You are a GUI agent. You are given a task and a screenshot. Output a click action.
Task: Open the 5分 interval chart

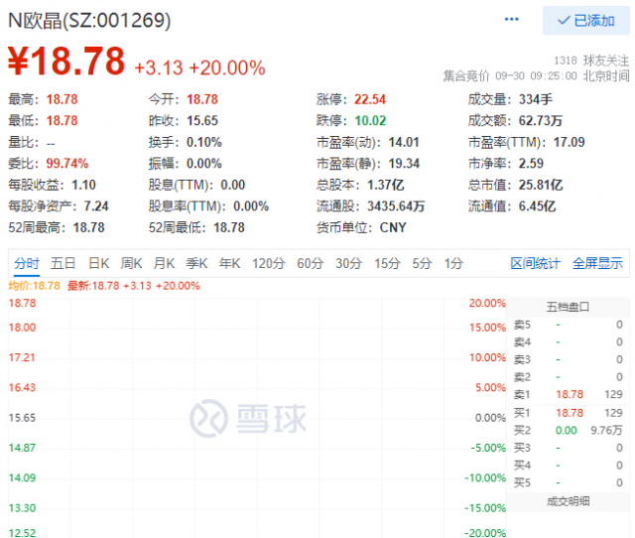[x=423, y=263]
